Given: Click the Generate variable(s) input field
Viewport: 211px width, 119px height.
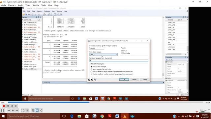Looking at the screenshot, I should point(97,48).
